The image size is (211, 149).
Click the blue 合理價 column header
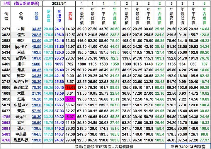coord(59,16)
